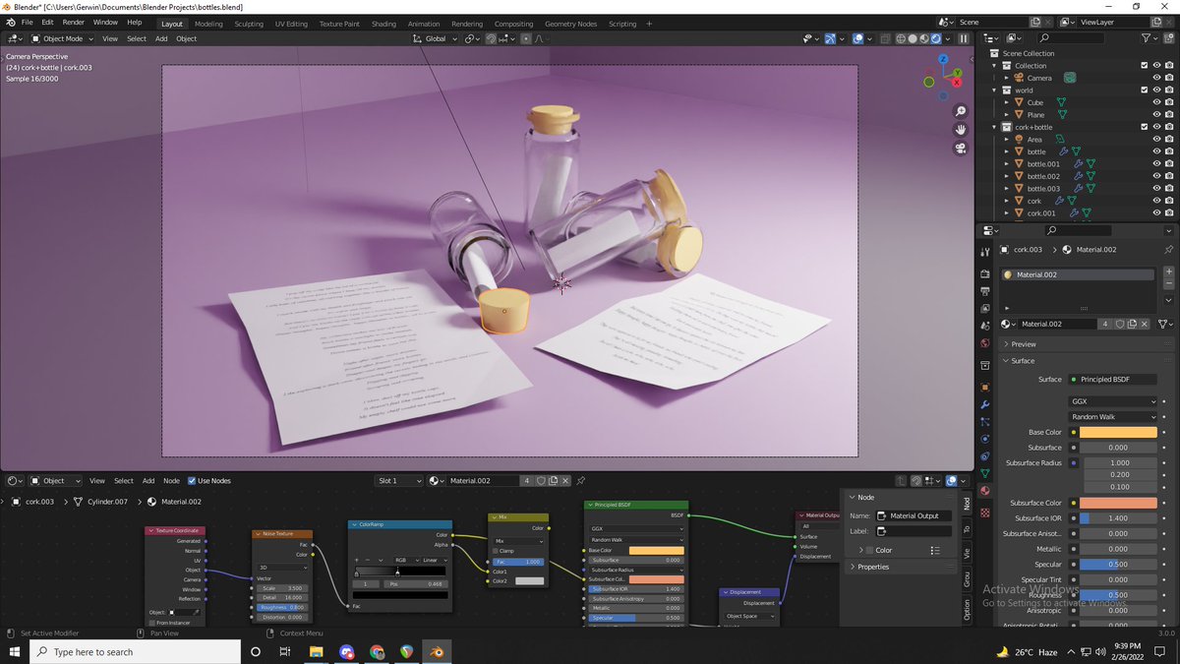1180x664 pixels.
Task: Open the Object Mode dropdown in the viewport header
Action: coord(62,38)
